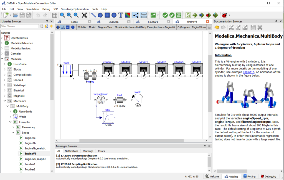The width and height of the screenshot is (284, 180).
Task: Click the Zoom In magnifier icon
Action: [x=69, y=15]
